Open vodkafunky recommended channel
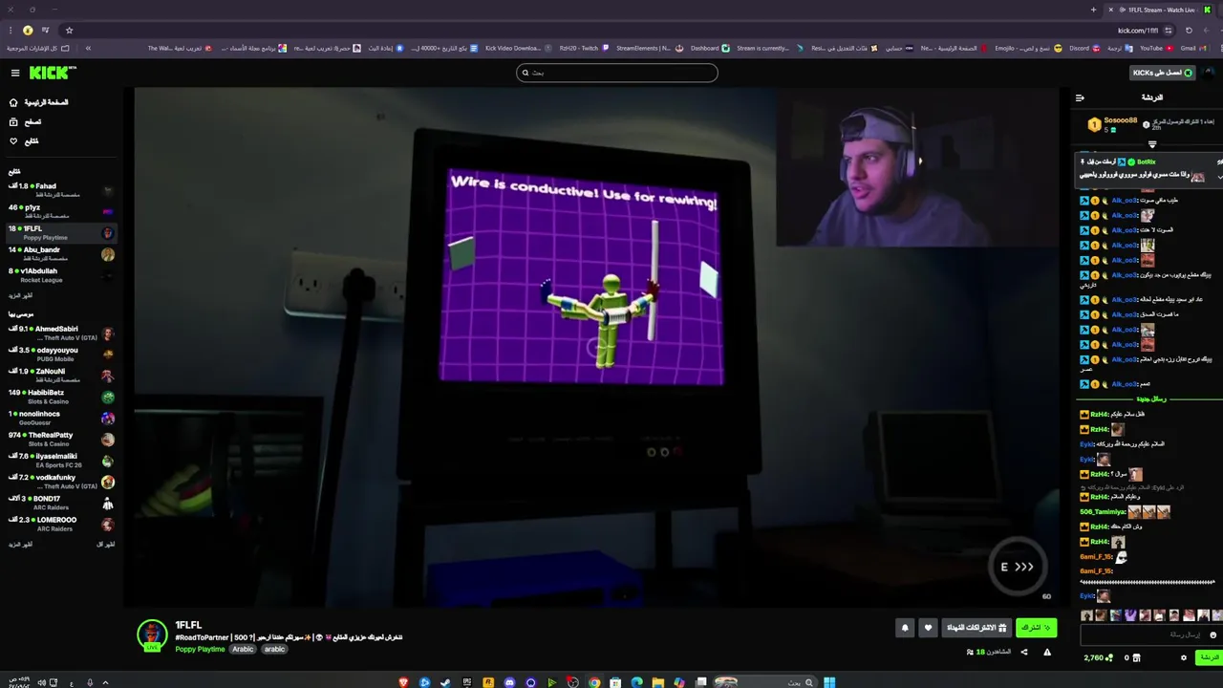The image size is (1223, 688). click(x=61, y=481)
